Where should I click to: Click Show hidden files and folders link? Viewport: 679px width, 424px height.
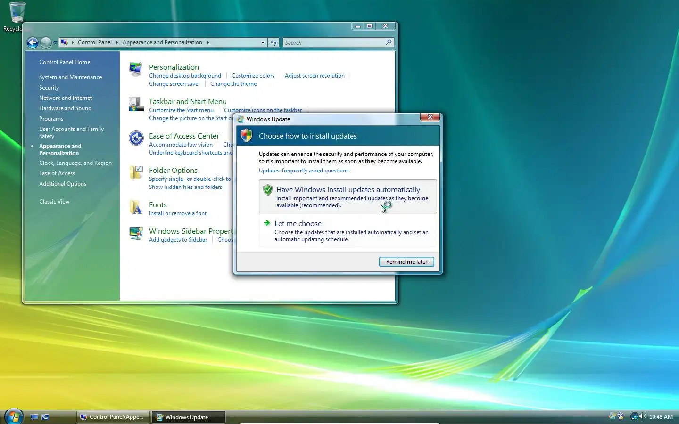click(185, 187)
